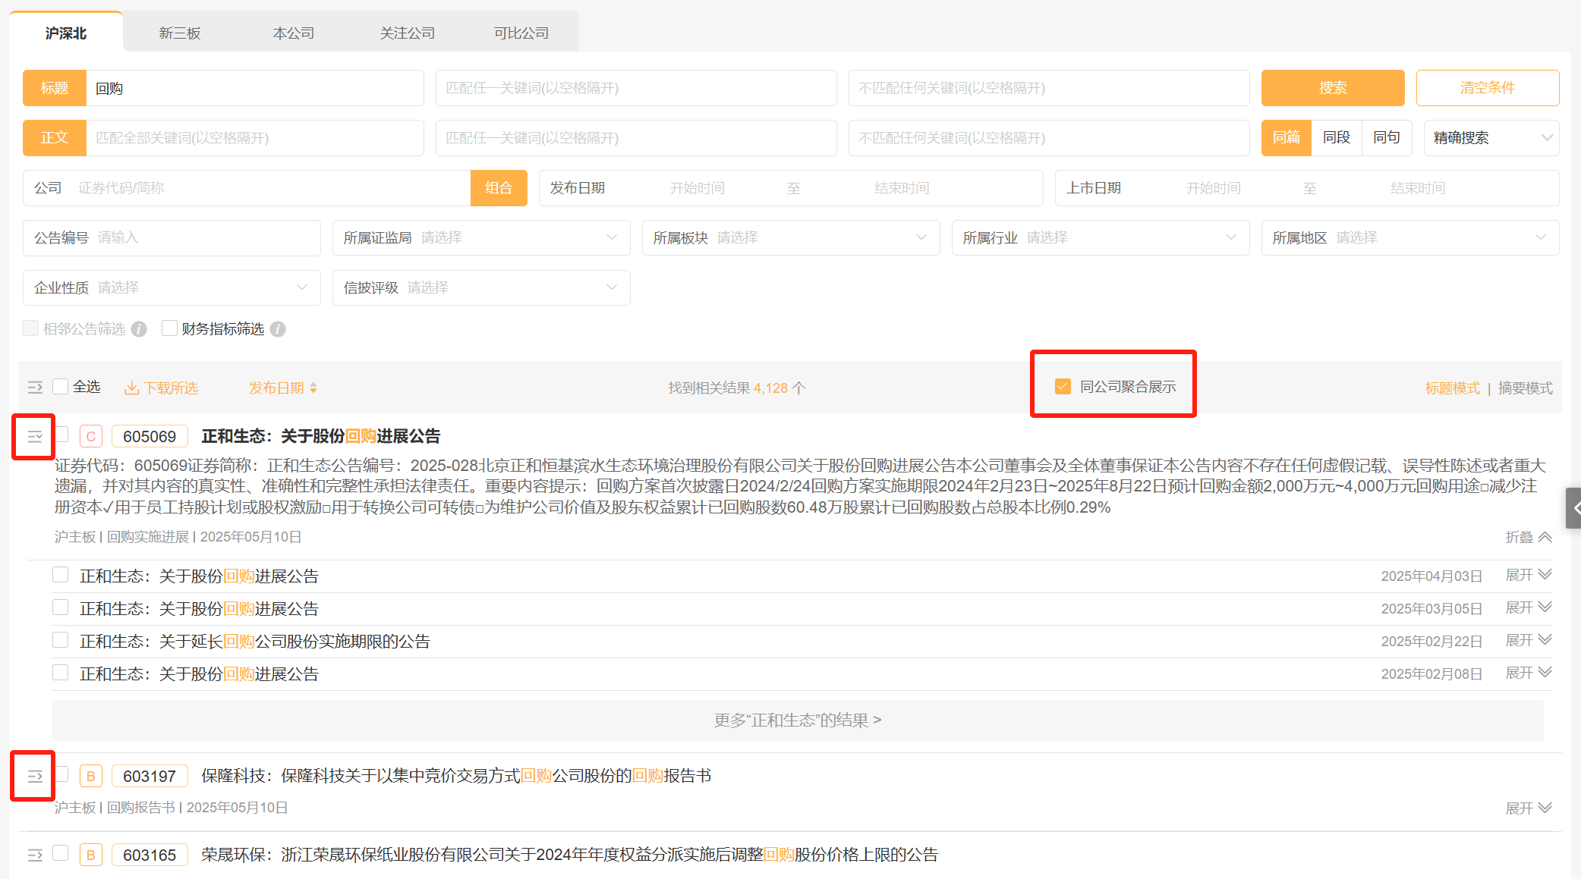The image size is (1581, 879).
Task: Switch to 标题模式 view
Action: pos(1453,388)
